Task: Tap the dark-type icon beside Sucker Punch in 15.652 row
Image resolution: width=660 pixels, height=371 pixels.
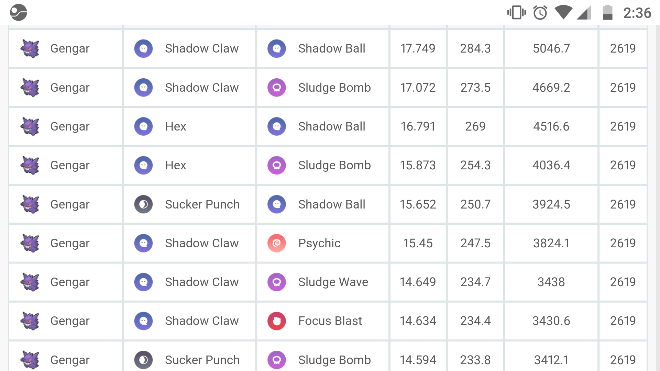Action: (143, 204)
